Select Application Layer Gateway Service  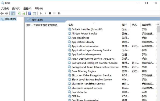[x=91, y=50]
